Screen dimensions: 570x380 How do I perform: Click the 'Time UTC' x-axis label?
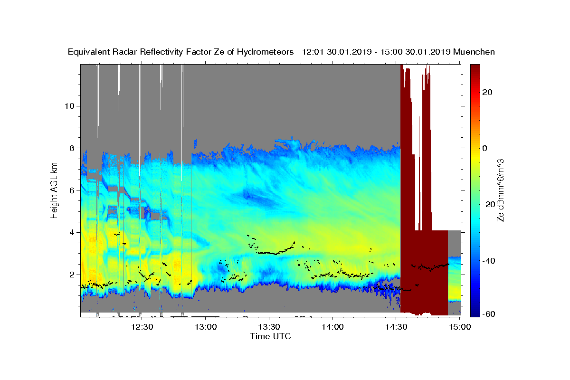[270, 336]
